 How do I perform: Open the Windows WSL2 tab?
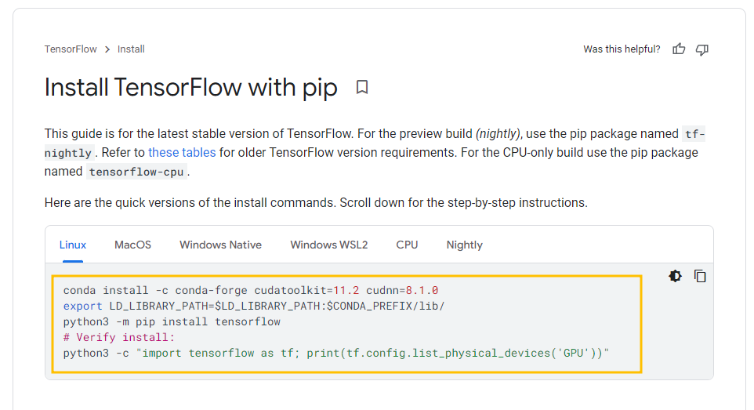point(329,245)
